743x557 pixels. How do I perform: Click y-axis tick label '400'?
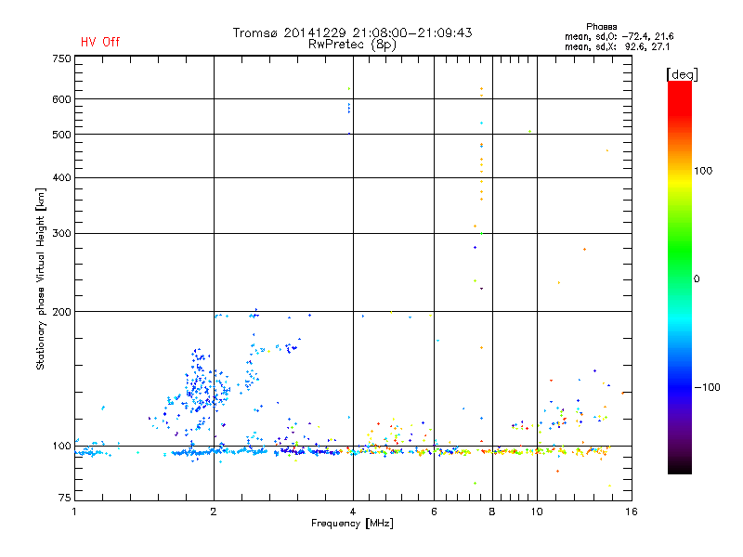click(61, 177)
